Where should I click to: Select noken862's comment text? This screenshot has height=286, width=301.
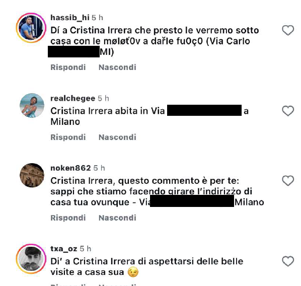(157, 191)
